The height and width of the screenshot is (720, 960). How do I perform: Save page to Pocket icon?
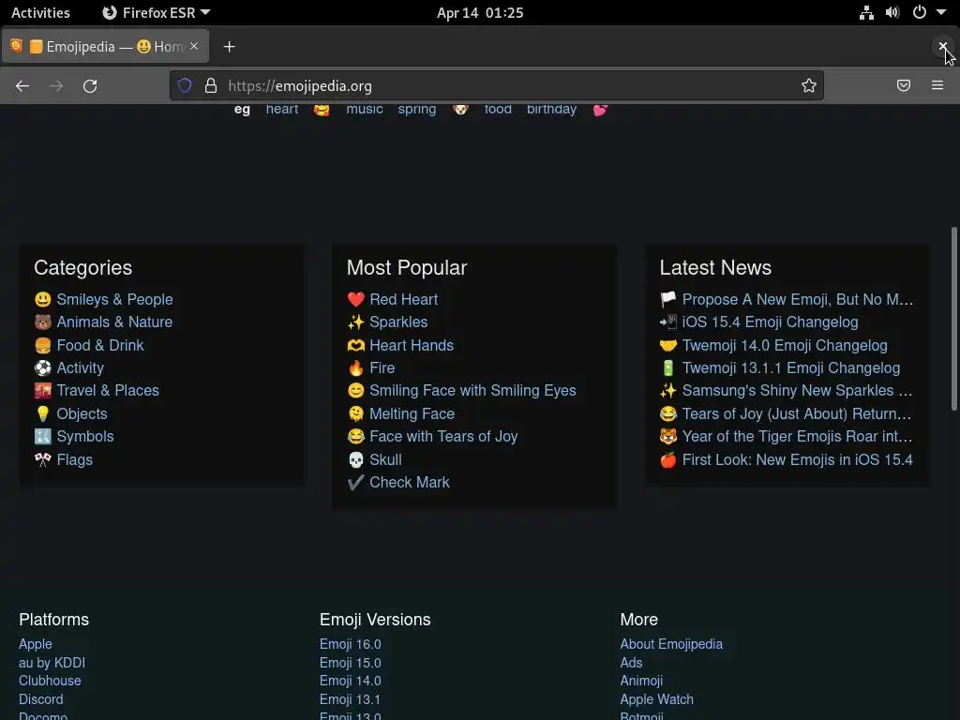tap(904, 85)
